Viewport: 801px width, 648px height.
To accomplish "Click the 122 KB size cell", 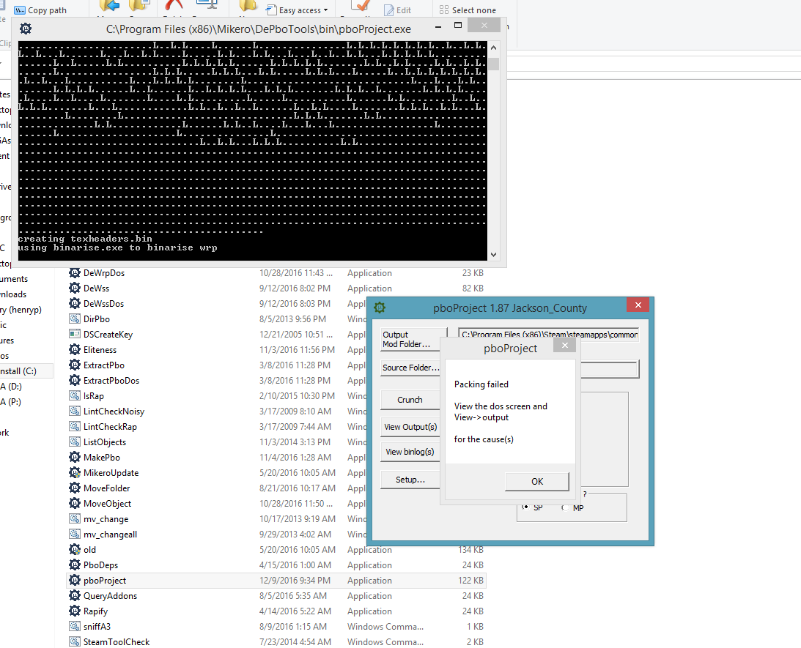I will pos(470,581).
